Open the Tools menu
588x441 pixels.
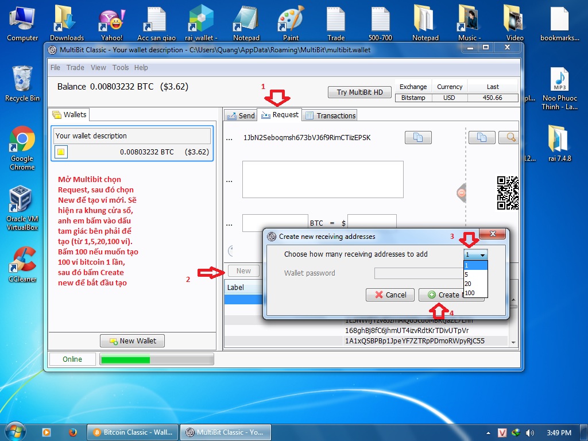tap(121, 68)
